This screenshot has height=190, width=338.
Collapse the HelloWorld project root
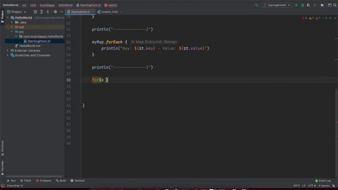coord(7,17)
